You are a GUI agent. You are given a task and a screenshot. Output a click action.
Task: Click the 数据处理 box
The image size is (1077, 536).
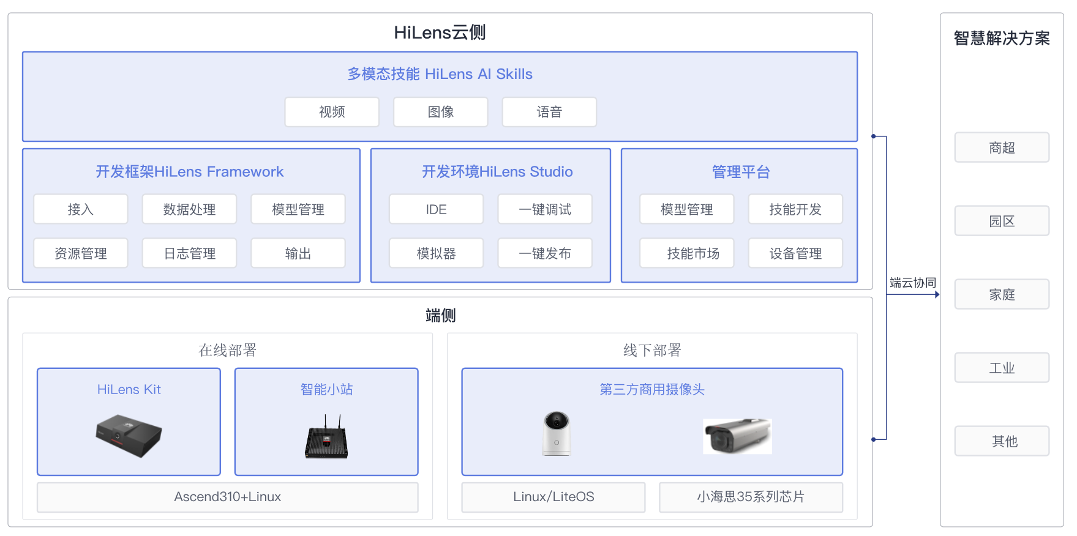pyautogui.click(x=189, y=209)
